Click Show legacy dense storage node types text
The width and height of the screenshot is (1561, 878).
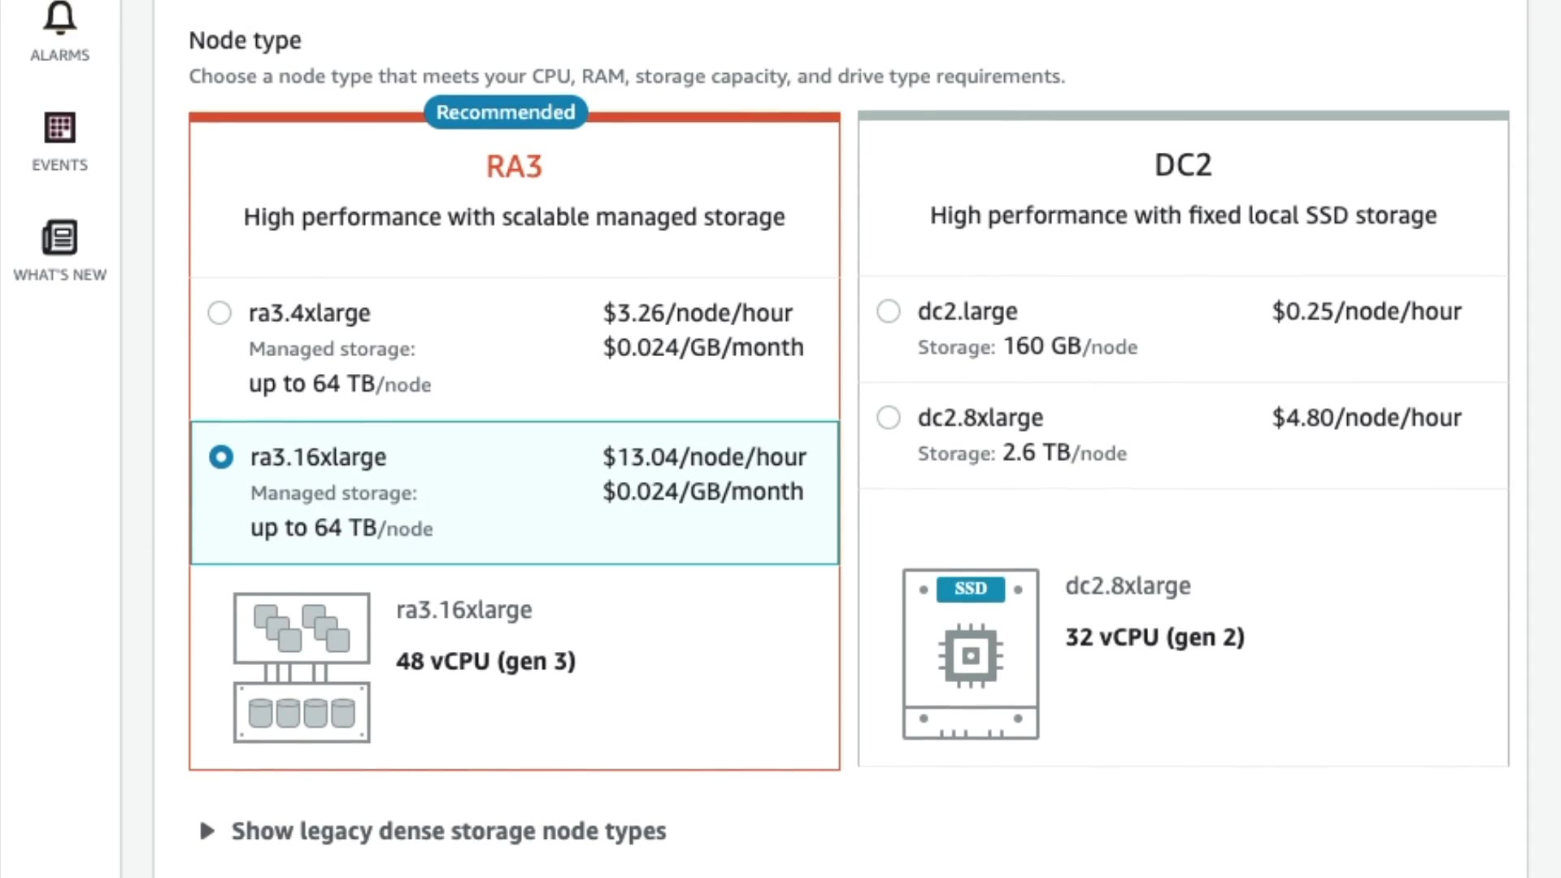[x=448, y=831]
